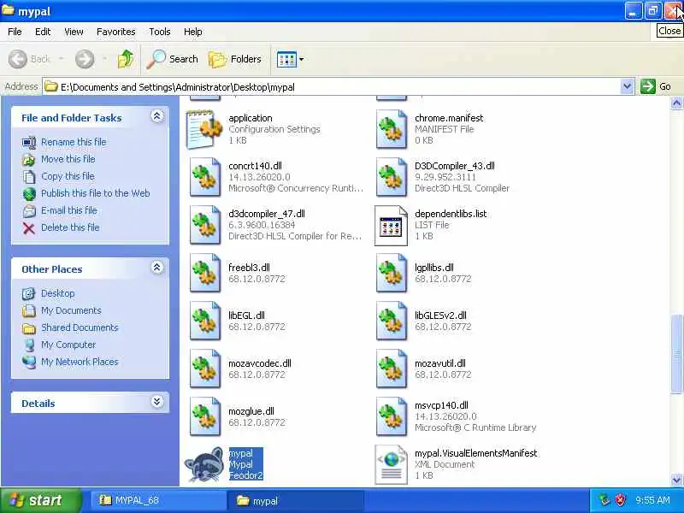Open the Tools menu

coord(160,32)
